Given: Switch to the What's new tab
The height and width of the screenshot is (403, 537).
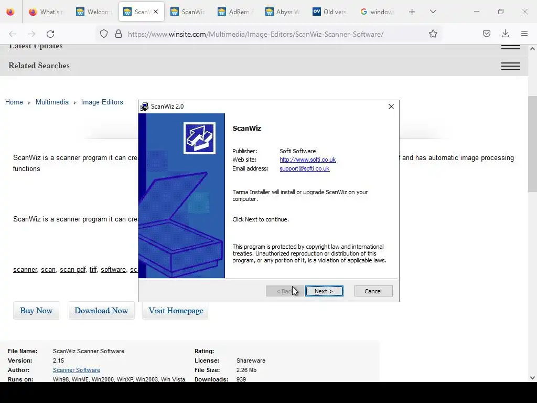Looking at the screenshot, I should (46, 12).
